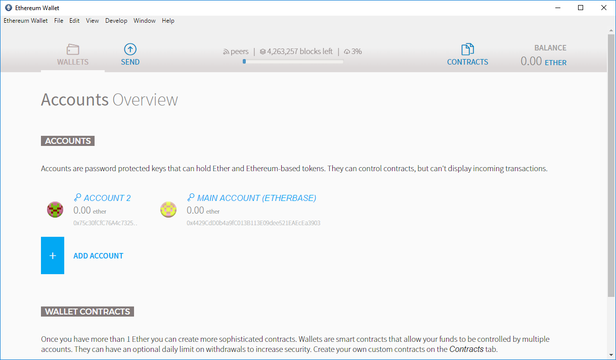Viewport: 616px width, 360px height.
Task: Click the ACCOUNTS section heading
Action: pos(68,141)
